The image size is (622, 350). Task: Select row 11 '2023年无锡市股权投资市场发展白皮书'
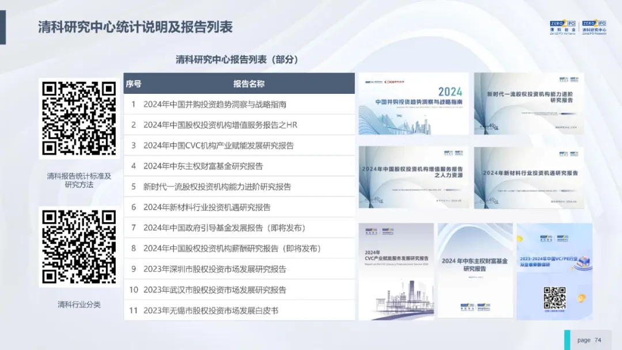[239, 310]
